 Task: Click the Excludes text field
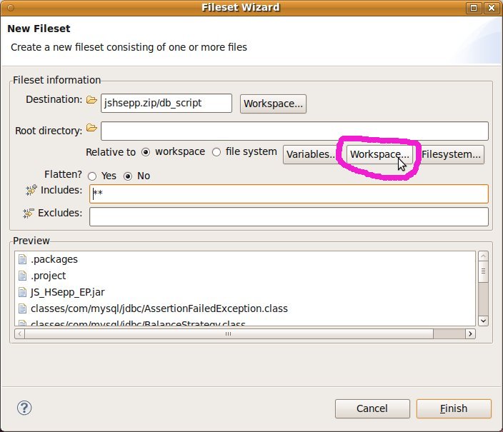point(289,216)
